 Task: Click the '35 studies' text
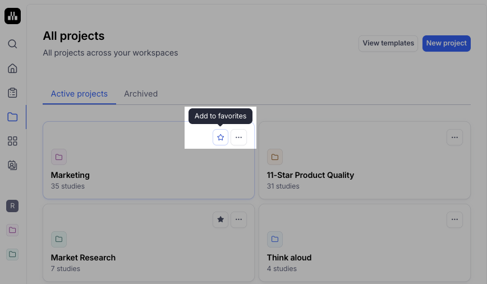pyautogui.click(x=68, y=186)
